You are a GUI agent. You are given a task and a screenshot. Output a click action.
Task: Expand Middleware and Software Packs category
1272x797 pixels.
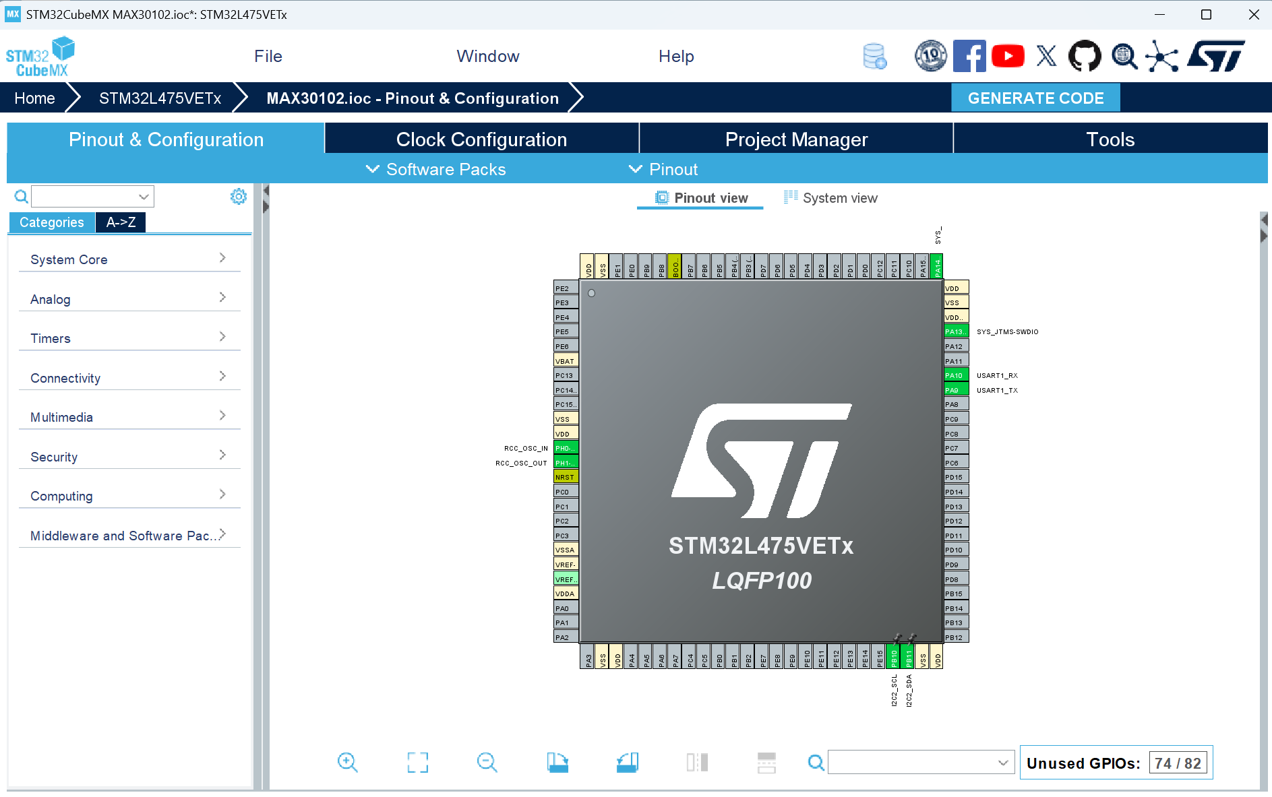[129, 536]
